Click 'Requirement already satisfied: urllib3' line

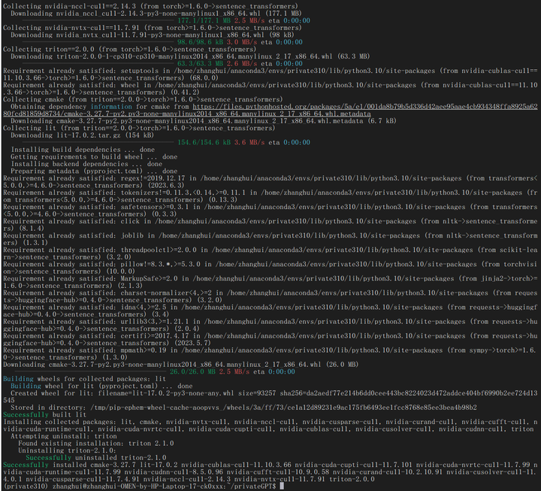point(270,325)
